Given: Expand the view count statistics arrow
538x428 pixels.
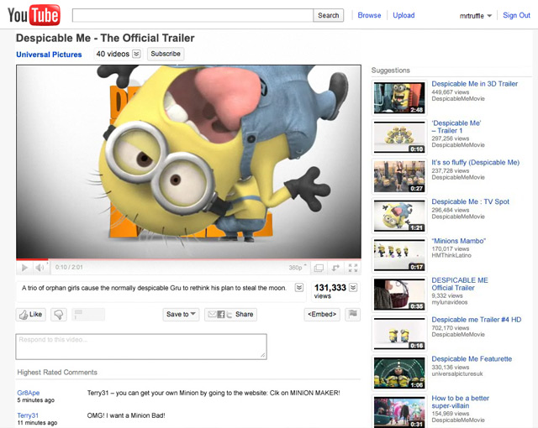Looking at the screenshot, I should [353, 287].
